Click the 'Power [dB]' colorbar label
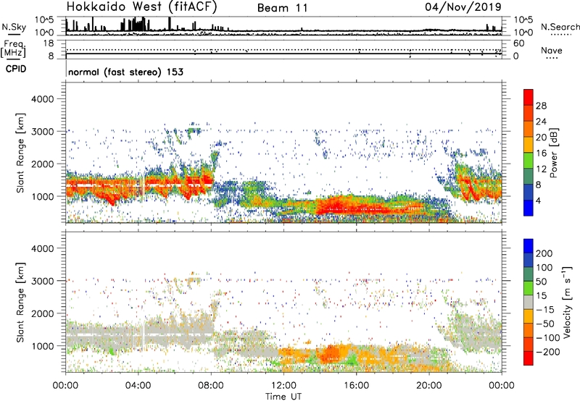The height and width of the screenshot is (401, 580). point(553,153)
